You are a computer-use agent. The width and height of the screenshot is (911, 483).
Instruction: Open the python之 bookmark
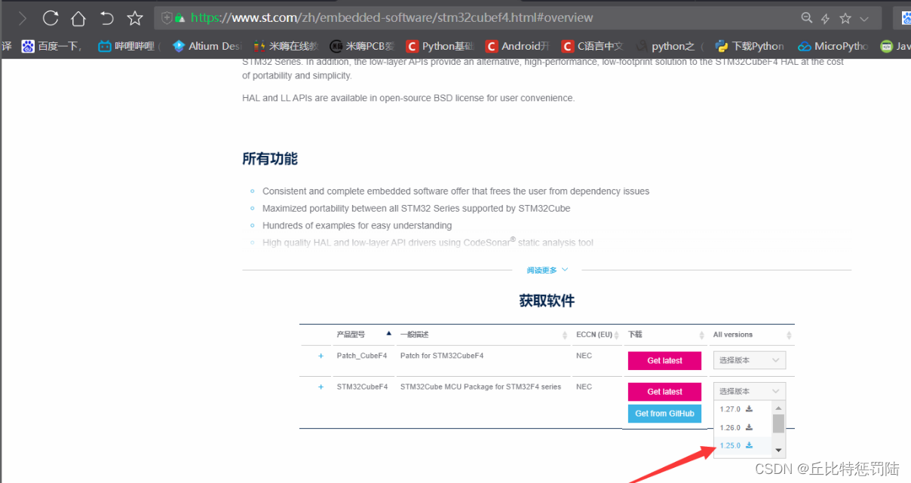pos(669,46)
